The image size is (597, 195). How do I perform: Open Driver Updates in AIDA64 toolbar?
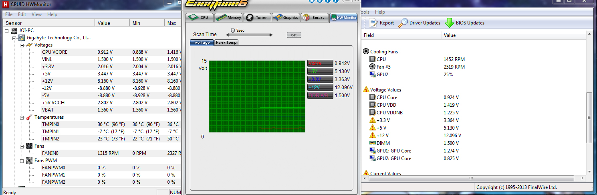pyautogui.click(x=420, y=23)
